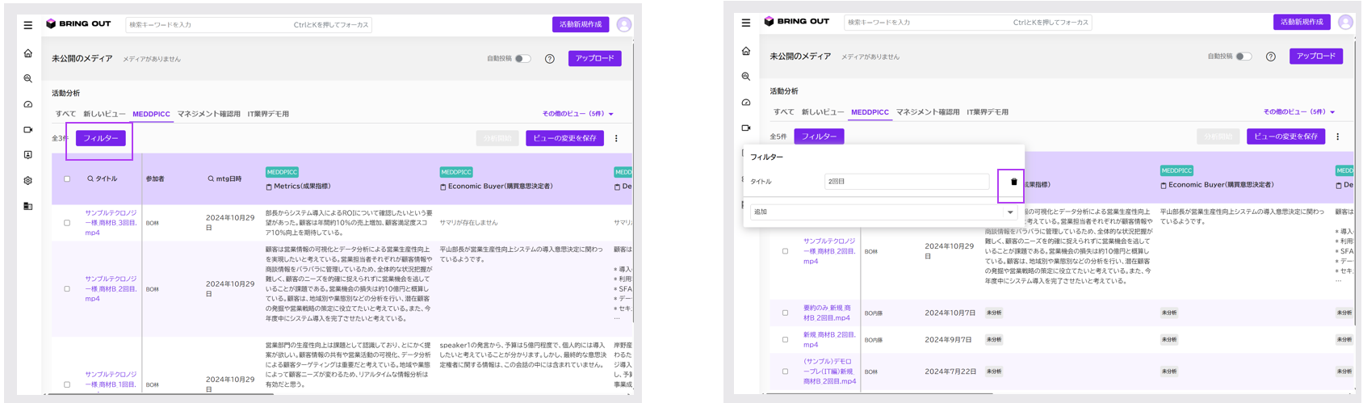
Task: Open the three-dot menu on the 全3件 screen
Action: point(616,139)
